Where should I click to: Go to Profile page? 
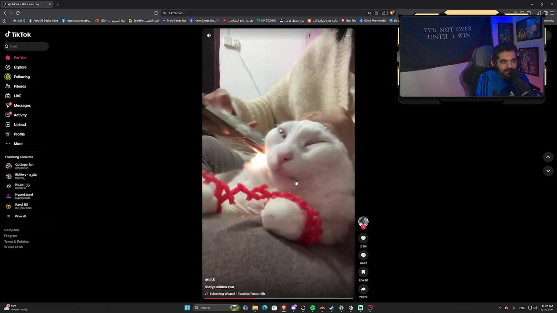tap(15, 134)
